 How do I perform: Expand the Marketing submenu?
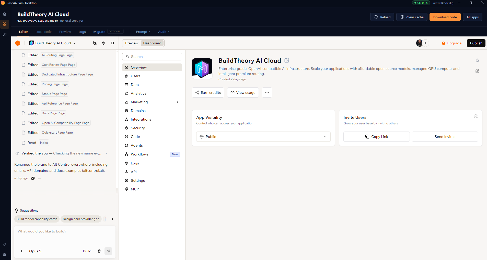click(178, 102)
